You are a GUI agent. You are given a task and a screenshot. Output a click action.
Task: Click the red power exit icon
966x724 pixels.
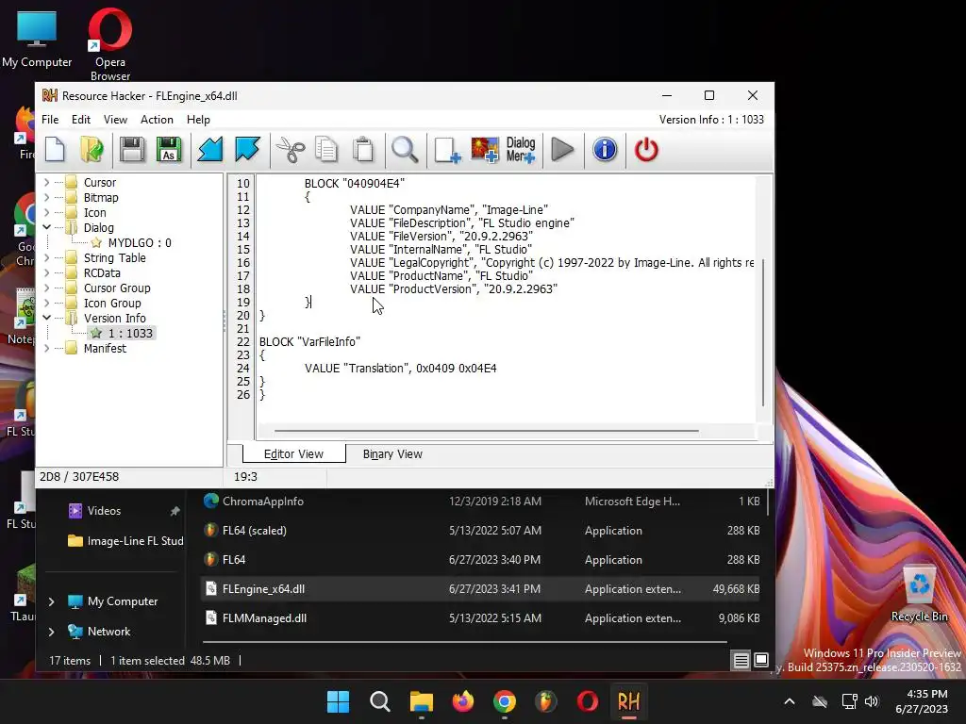tap(646, 150)
